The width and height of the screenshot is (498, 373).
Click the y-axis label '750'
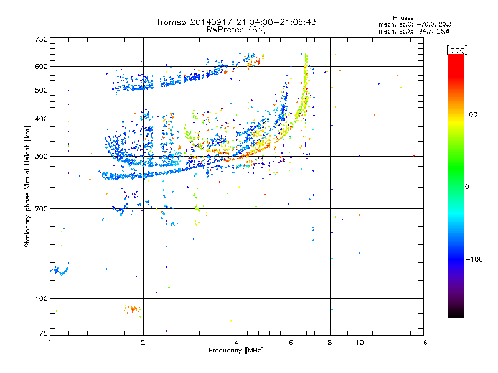pyautogui.click(x=41, y=39)
